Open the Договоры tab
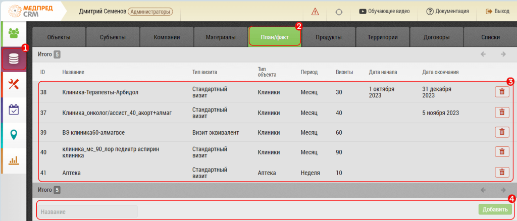Screen dimensions: 517x221 436,37
